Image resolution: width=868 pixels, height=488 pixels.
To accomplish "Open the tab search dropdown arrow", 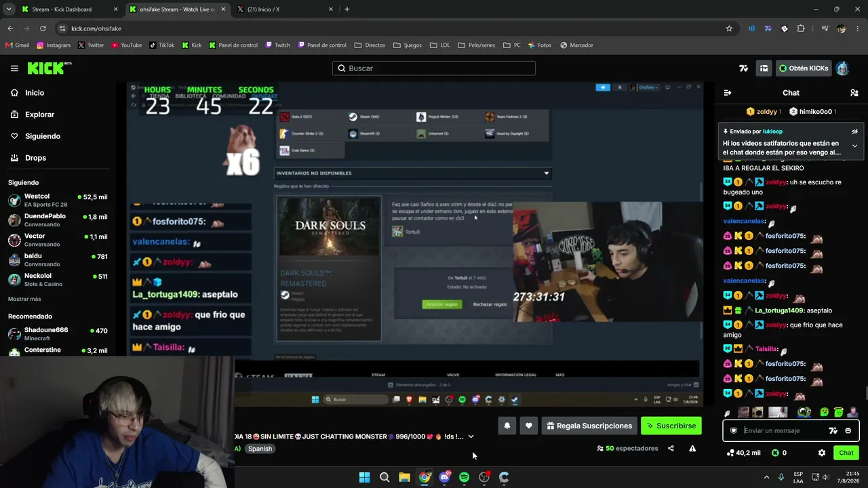I will [x=9, y=9].
